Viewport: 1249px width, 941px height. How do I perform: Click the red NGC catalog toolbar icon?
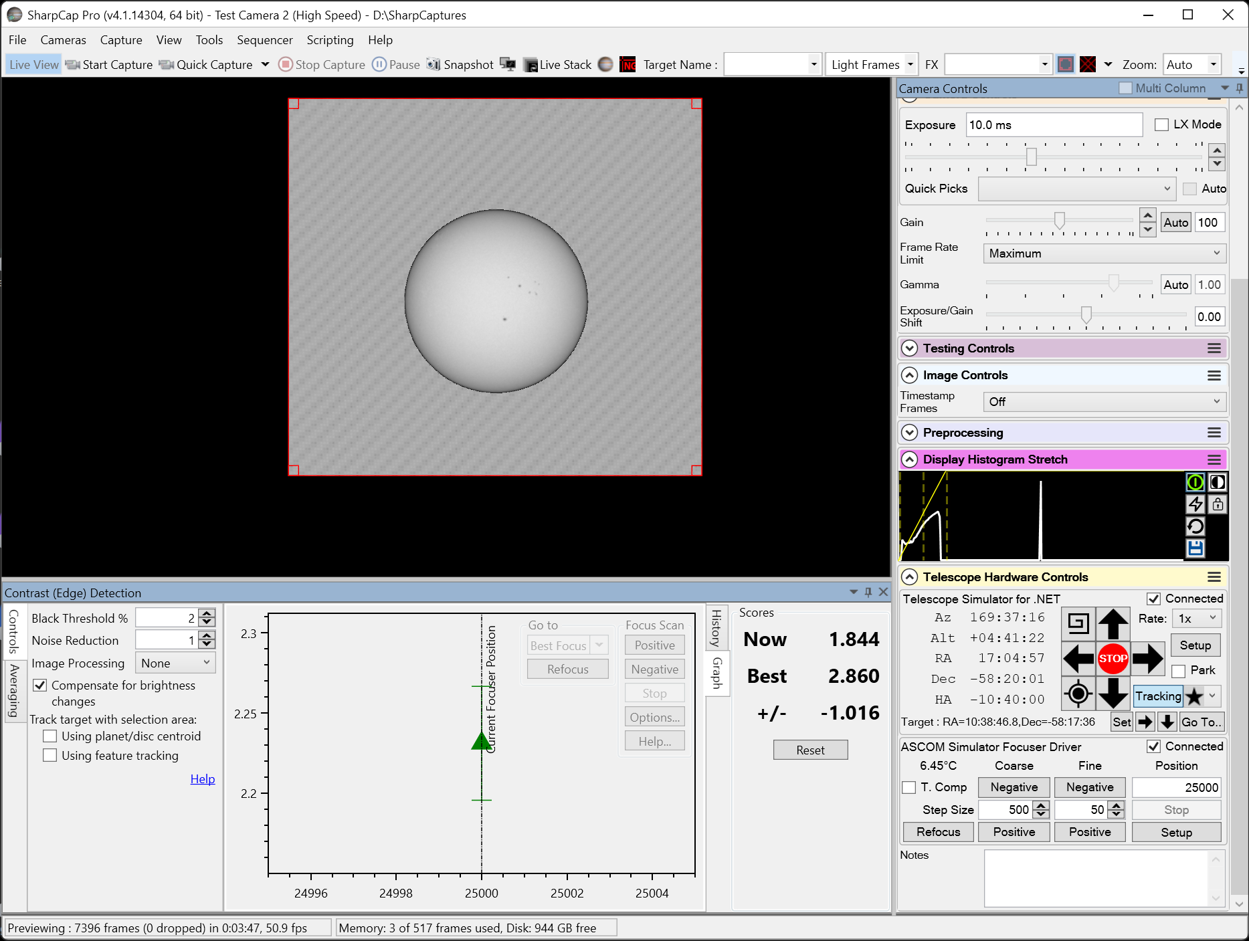tap(628, 65)
